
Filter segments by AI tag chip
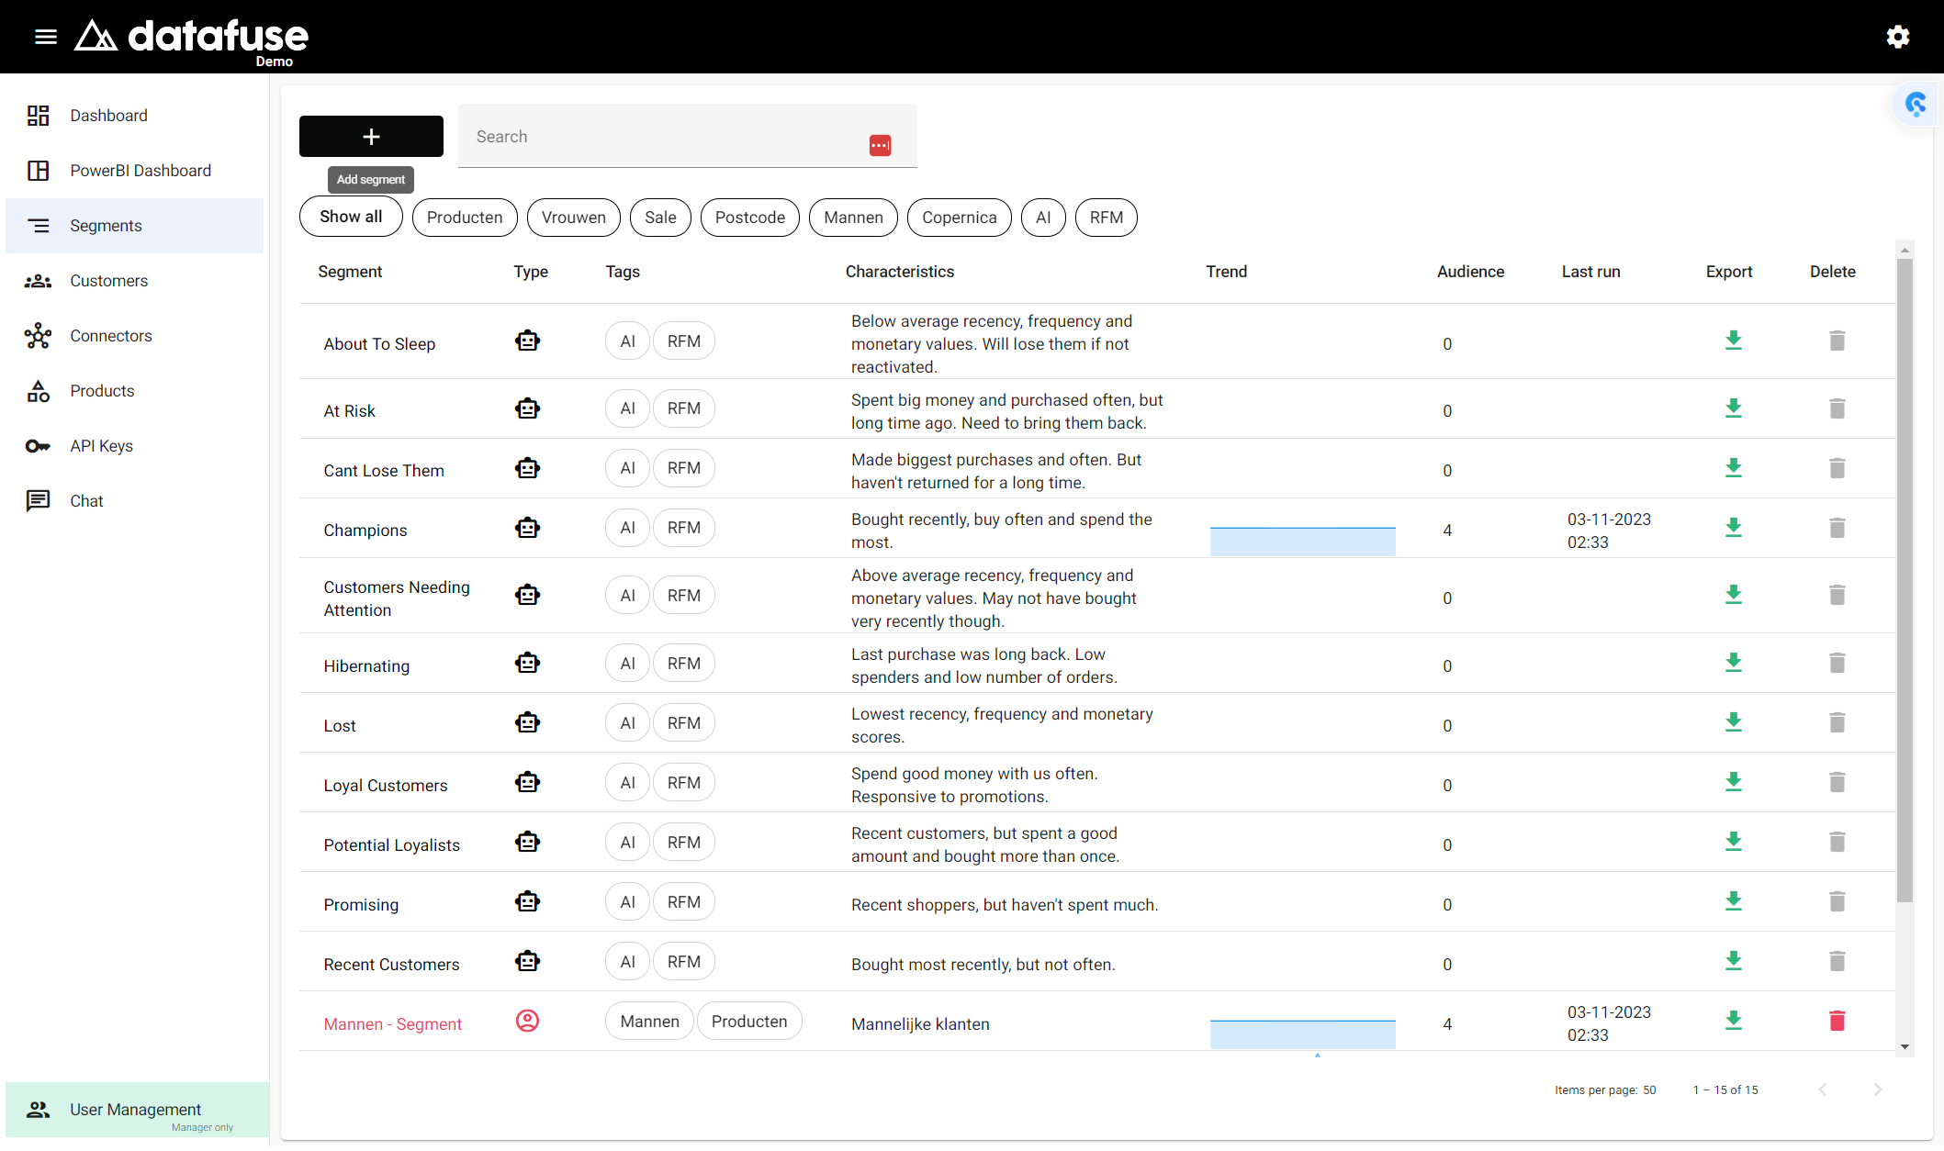[1043, 218]
